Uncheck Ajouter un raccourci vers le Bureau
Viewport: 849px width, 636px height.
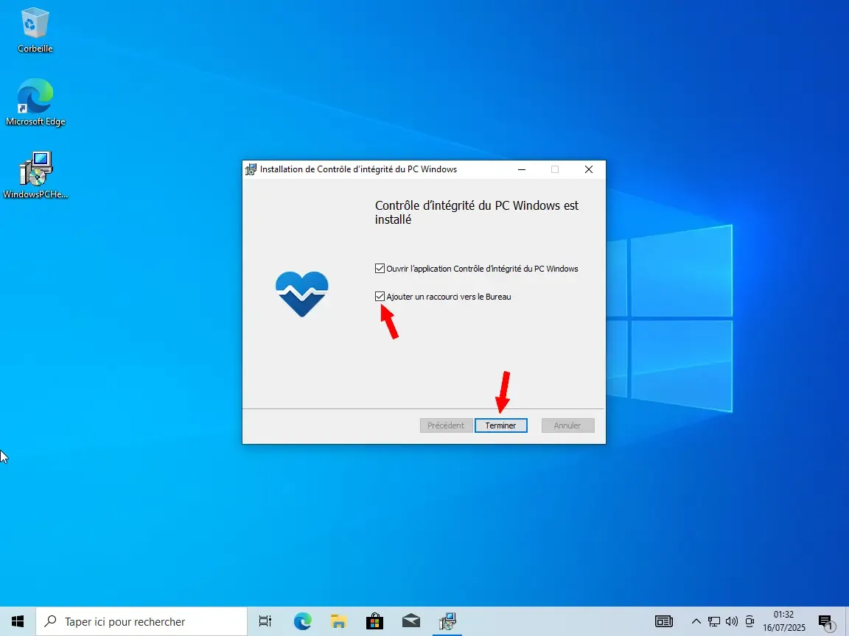[380, 297]
